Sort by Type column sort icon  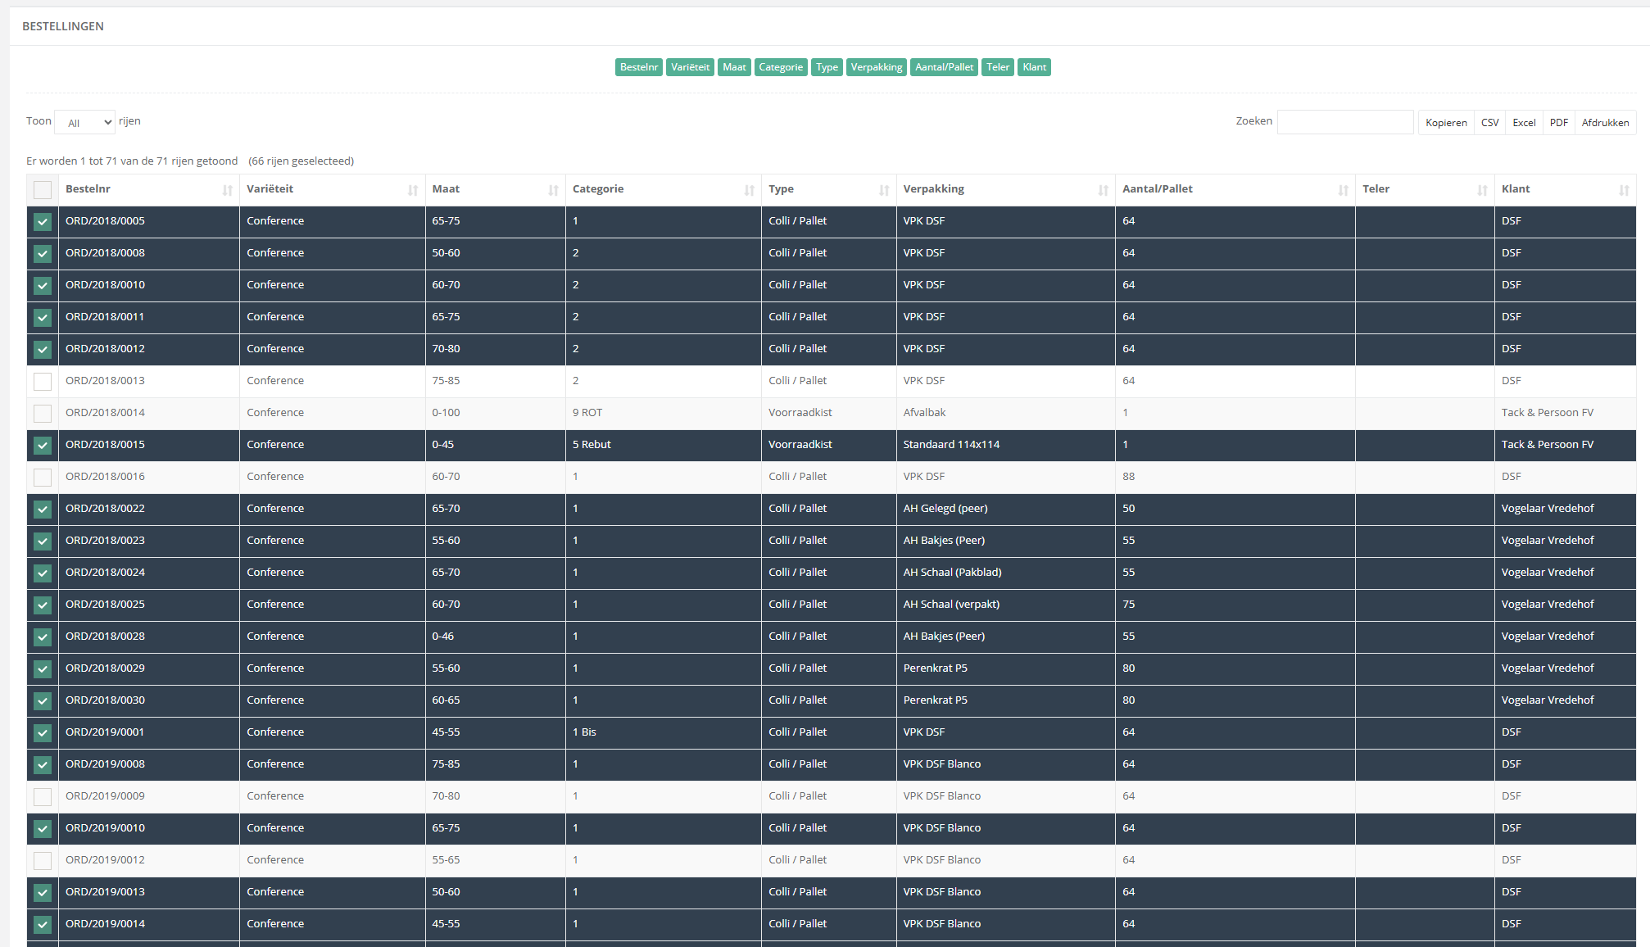click(x=884, y=190)
